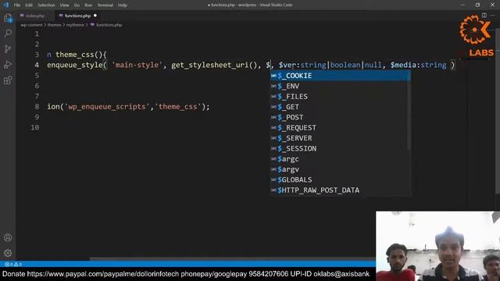Image resolution: width=500 pixels, height=281 pixels.
Task: Open the View menu
Action: pyautogui.click(x=64, y=5)
